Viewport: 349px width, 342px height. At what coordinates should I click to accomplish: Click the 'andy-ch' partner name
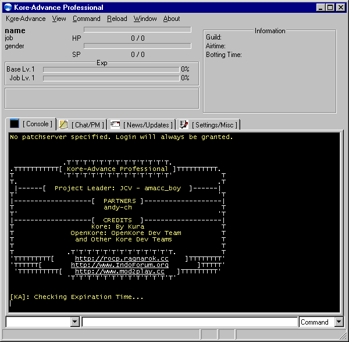(117, 208)
